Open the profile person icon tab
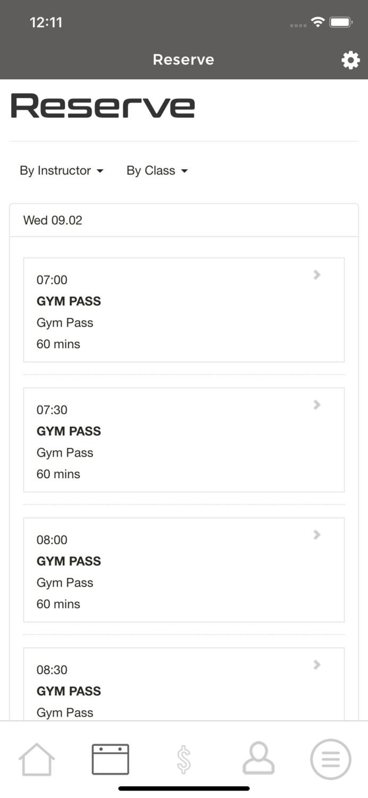 (258, 759)
